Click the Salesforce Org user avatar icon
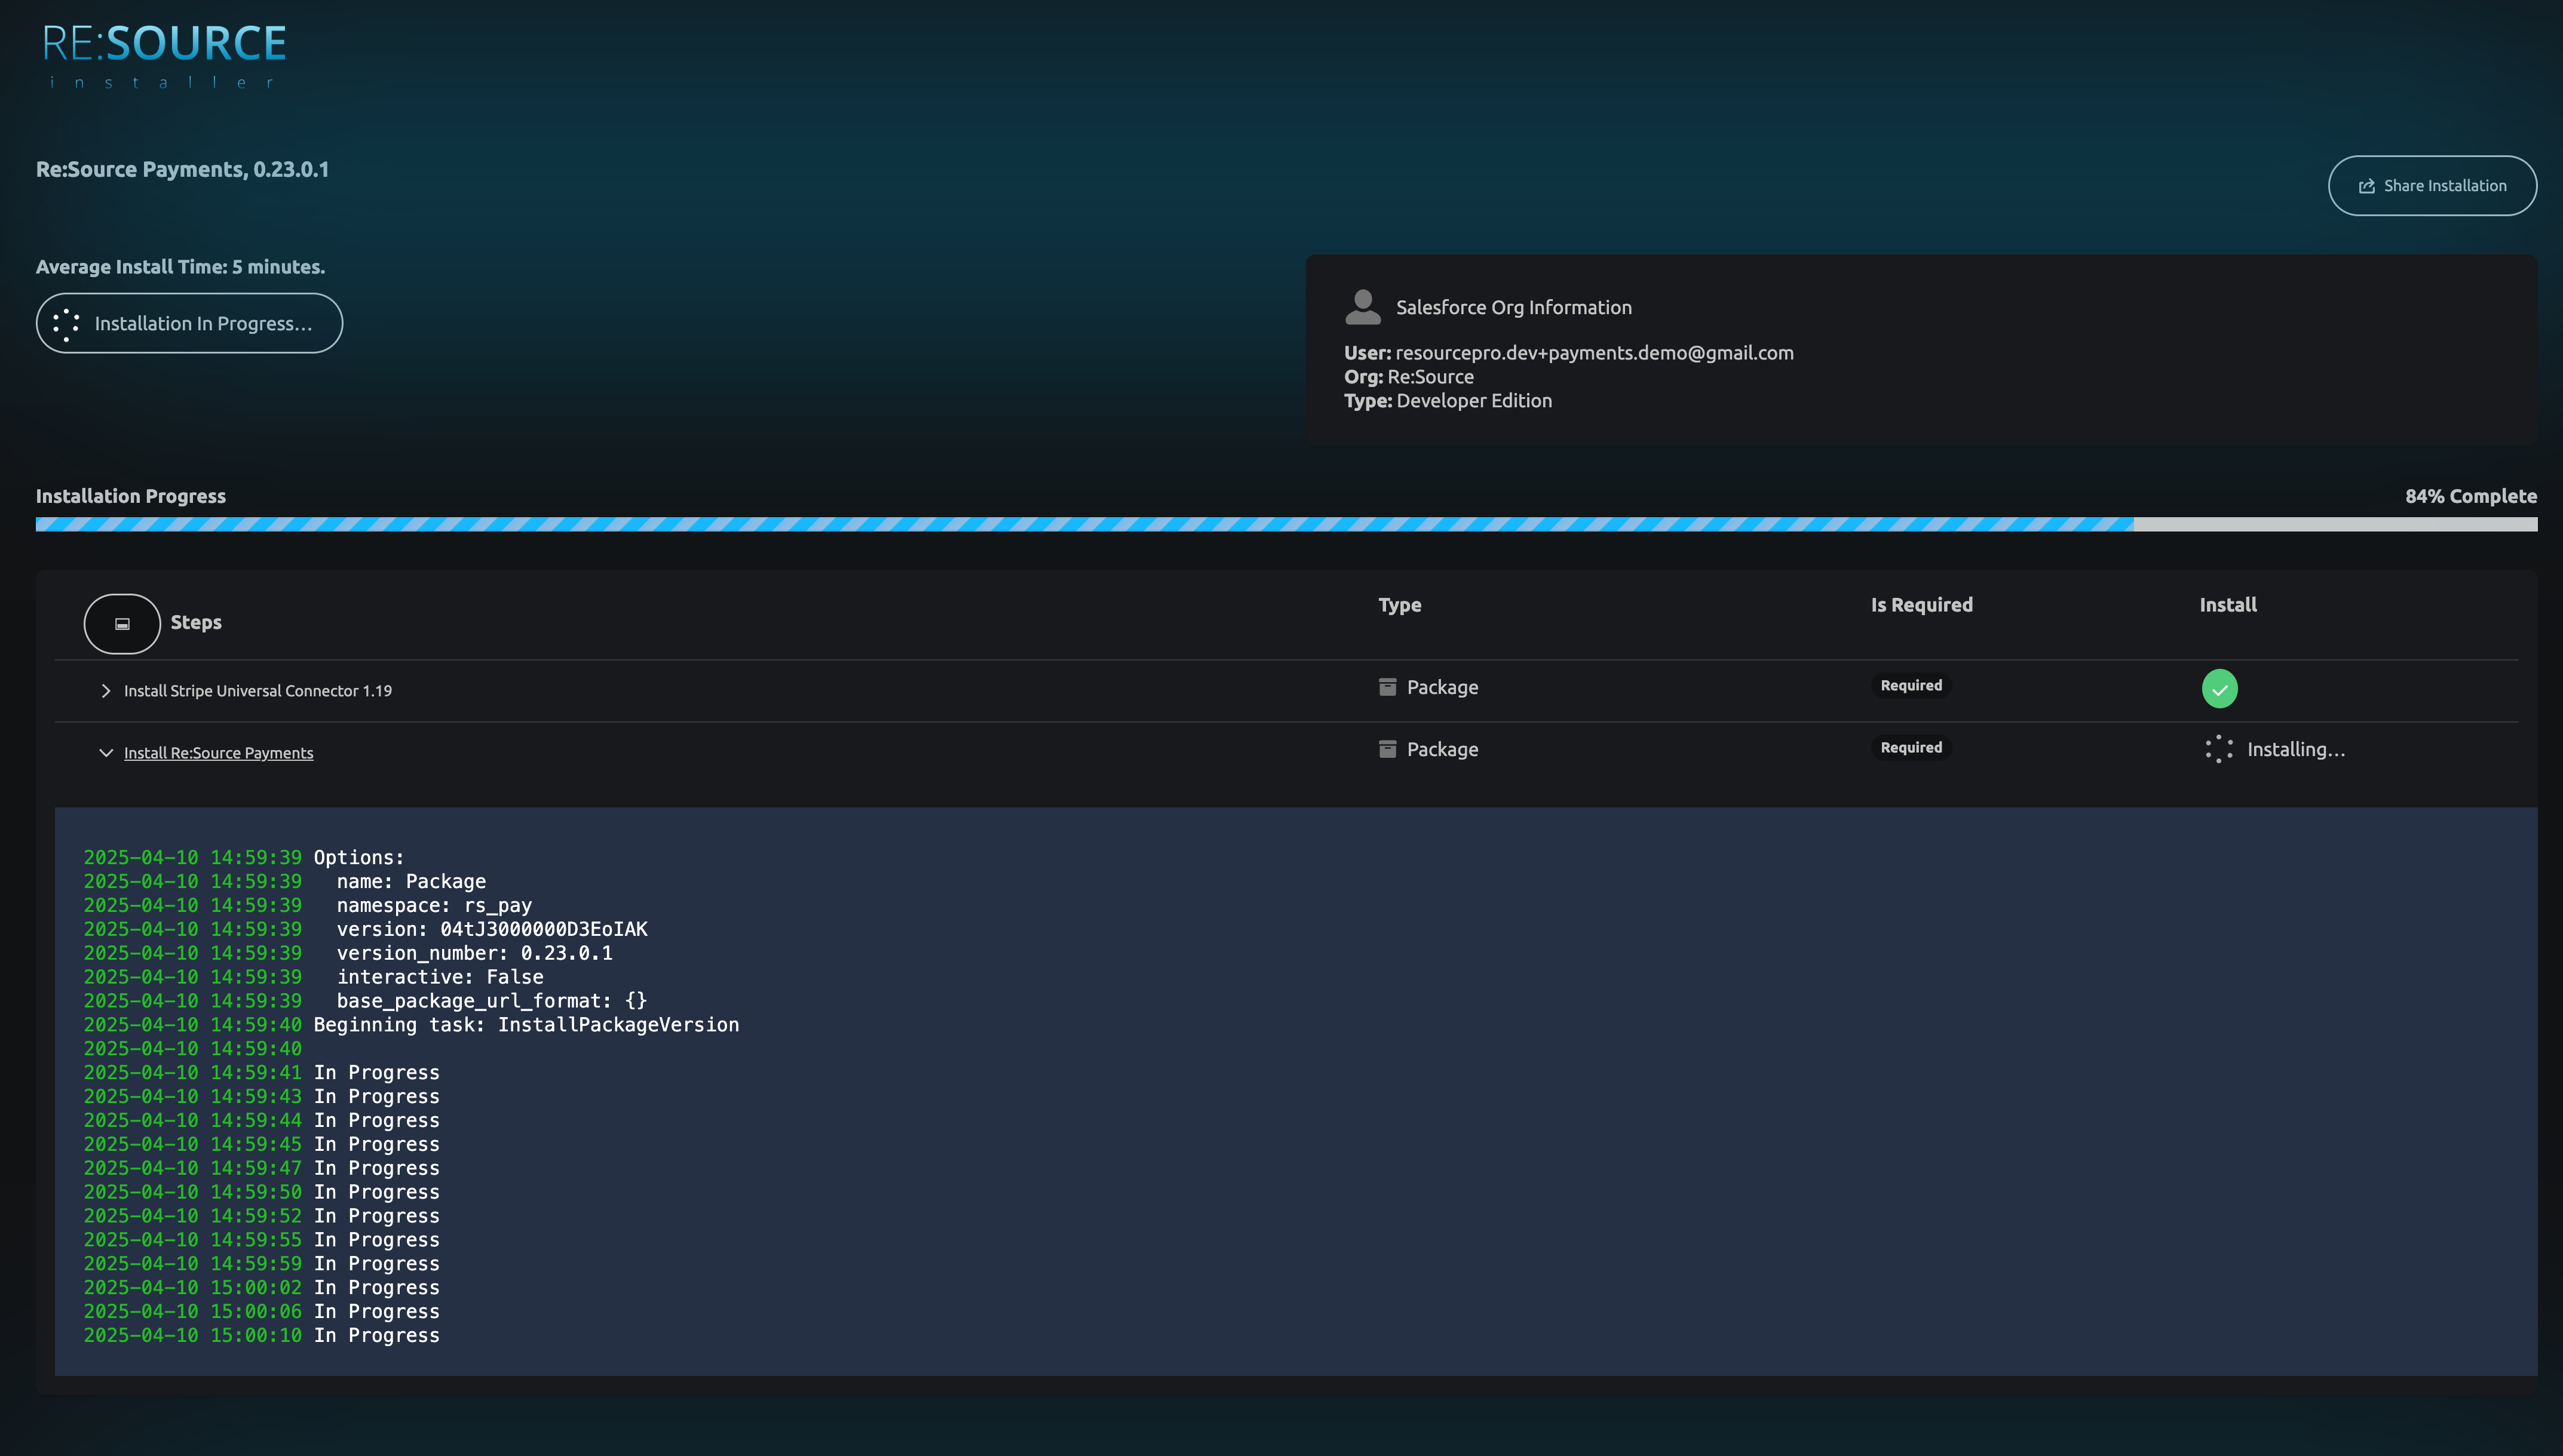2563x1456 pixels. click(x=1363, y=307)
